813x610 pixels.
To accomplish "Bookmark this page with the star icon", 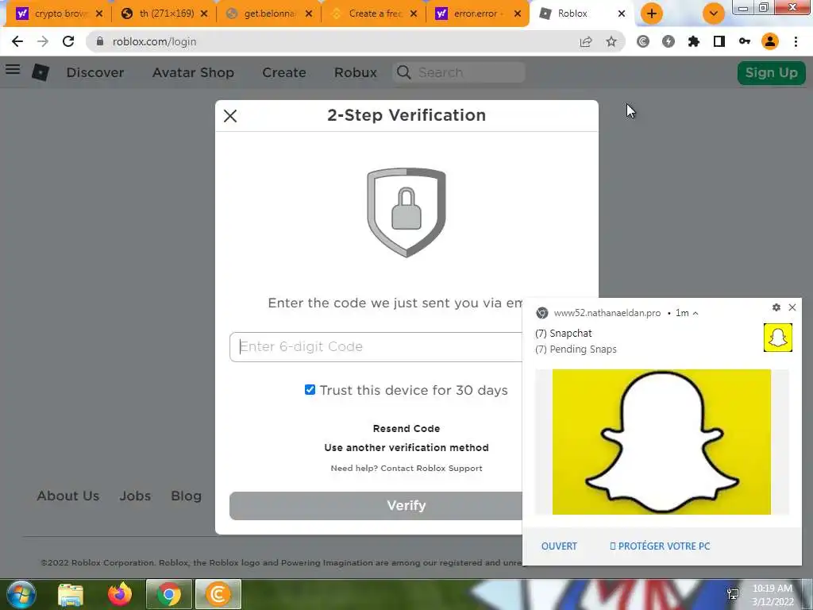I will 611,41.
